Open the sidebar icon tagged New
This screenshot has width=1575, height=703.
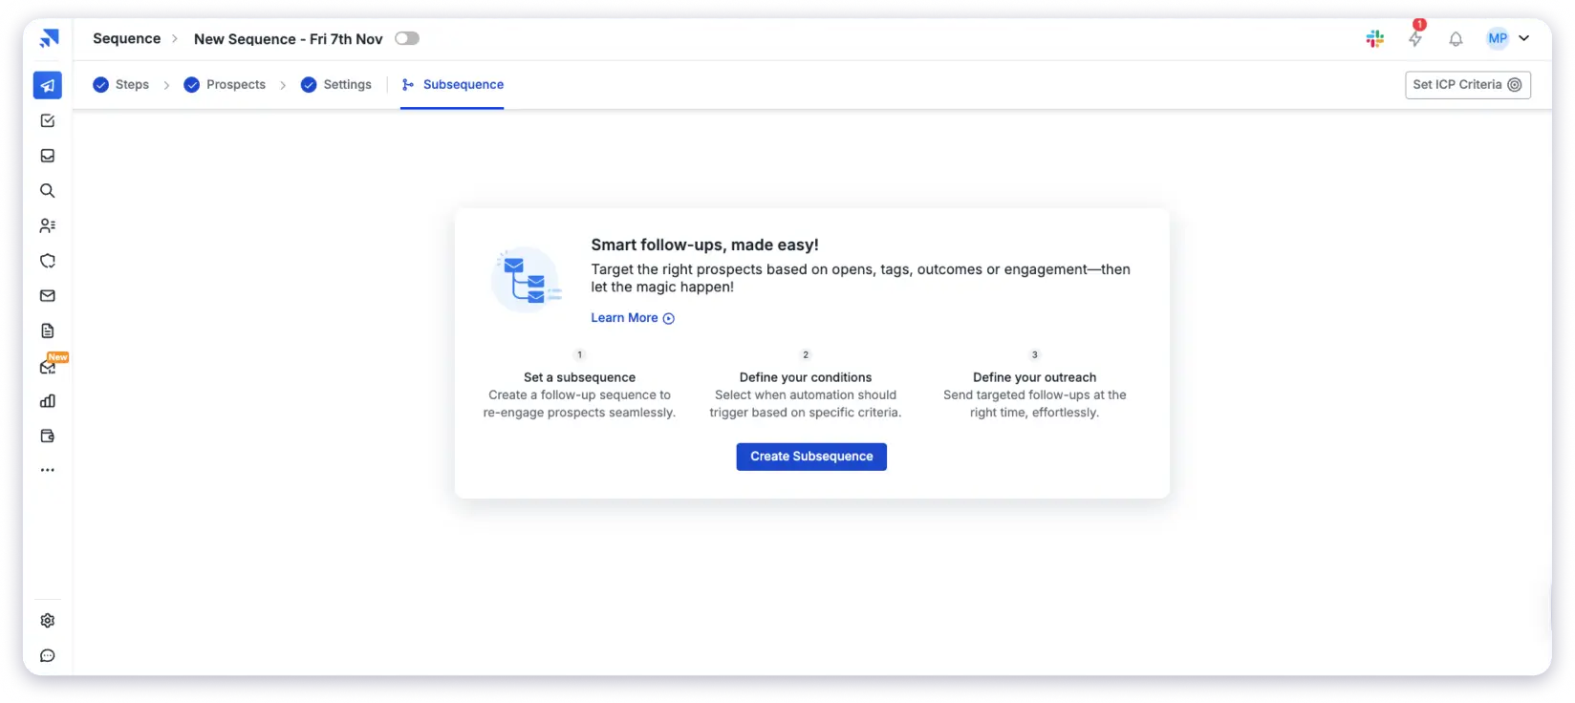pyautogui.click(x=49, y=366)
